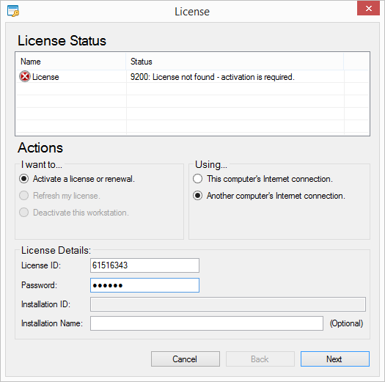The image size is (385, 382).
Task: Click the Back button
Action: pos(260,359)
